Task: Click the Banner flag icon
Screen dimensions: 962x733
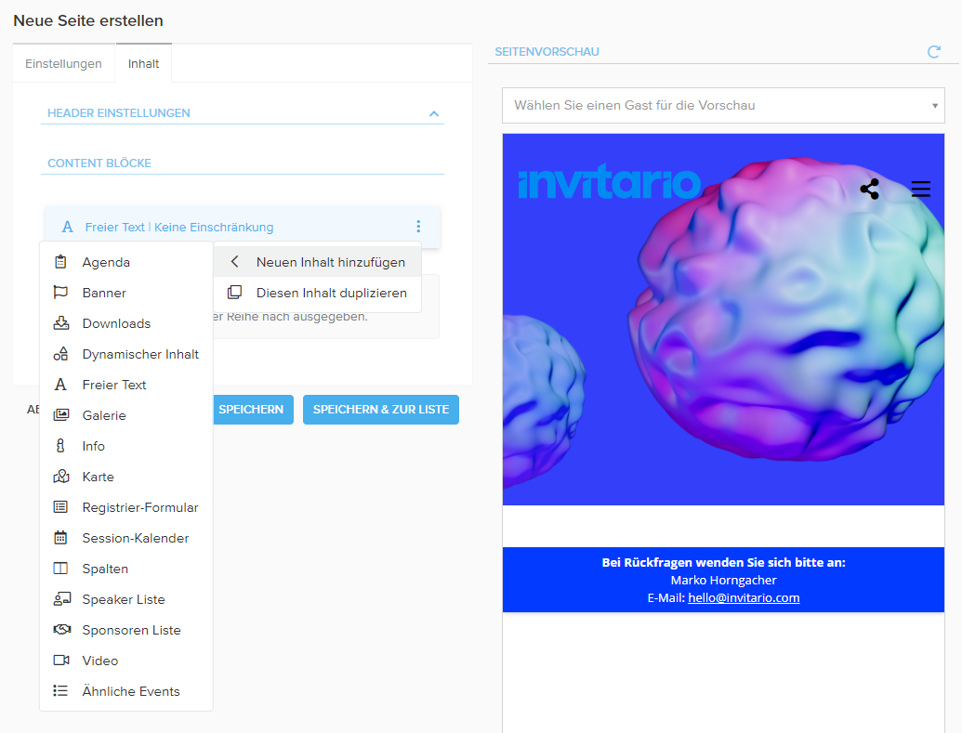Action: [x=61, y=293]
